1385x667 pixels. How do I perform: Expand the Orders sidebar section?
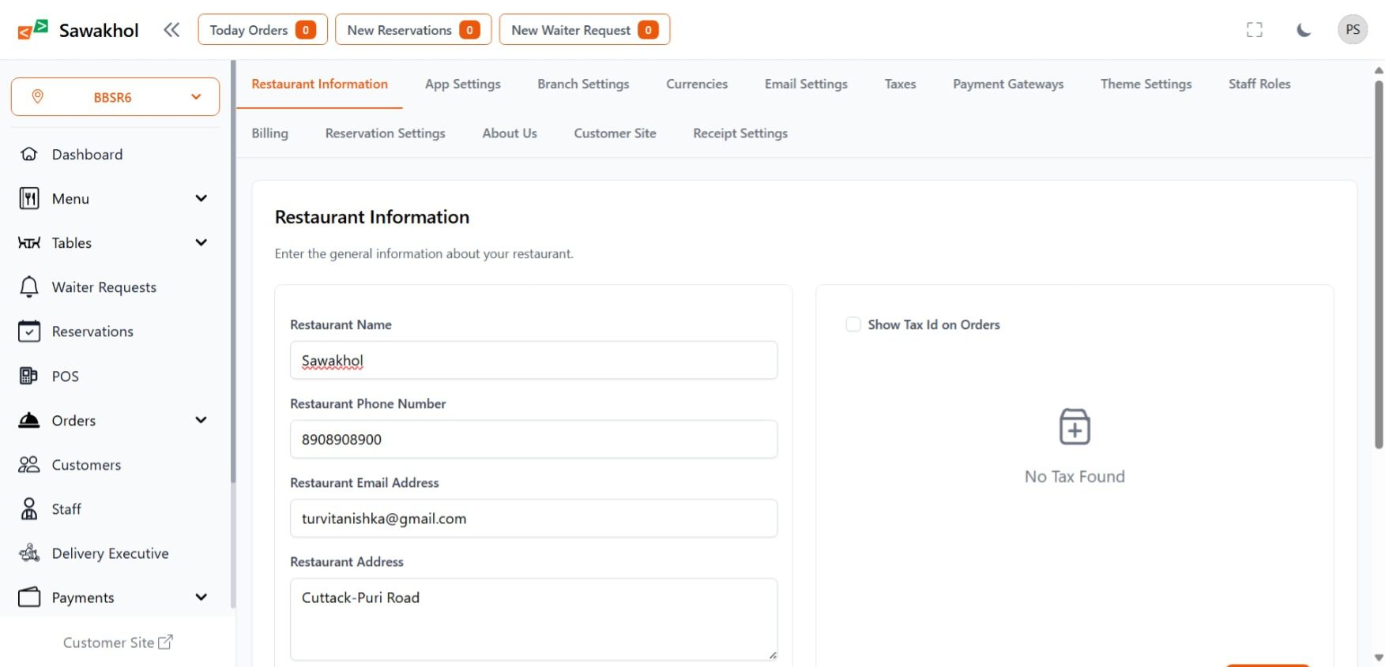(x=201, y=421)
